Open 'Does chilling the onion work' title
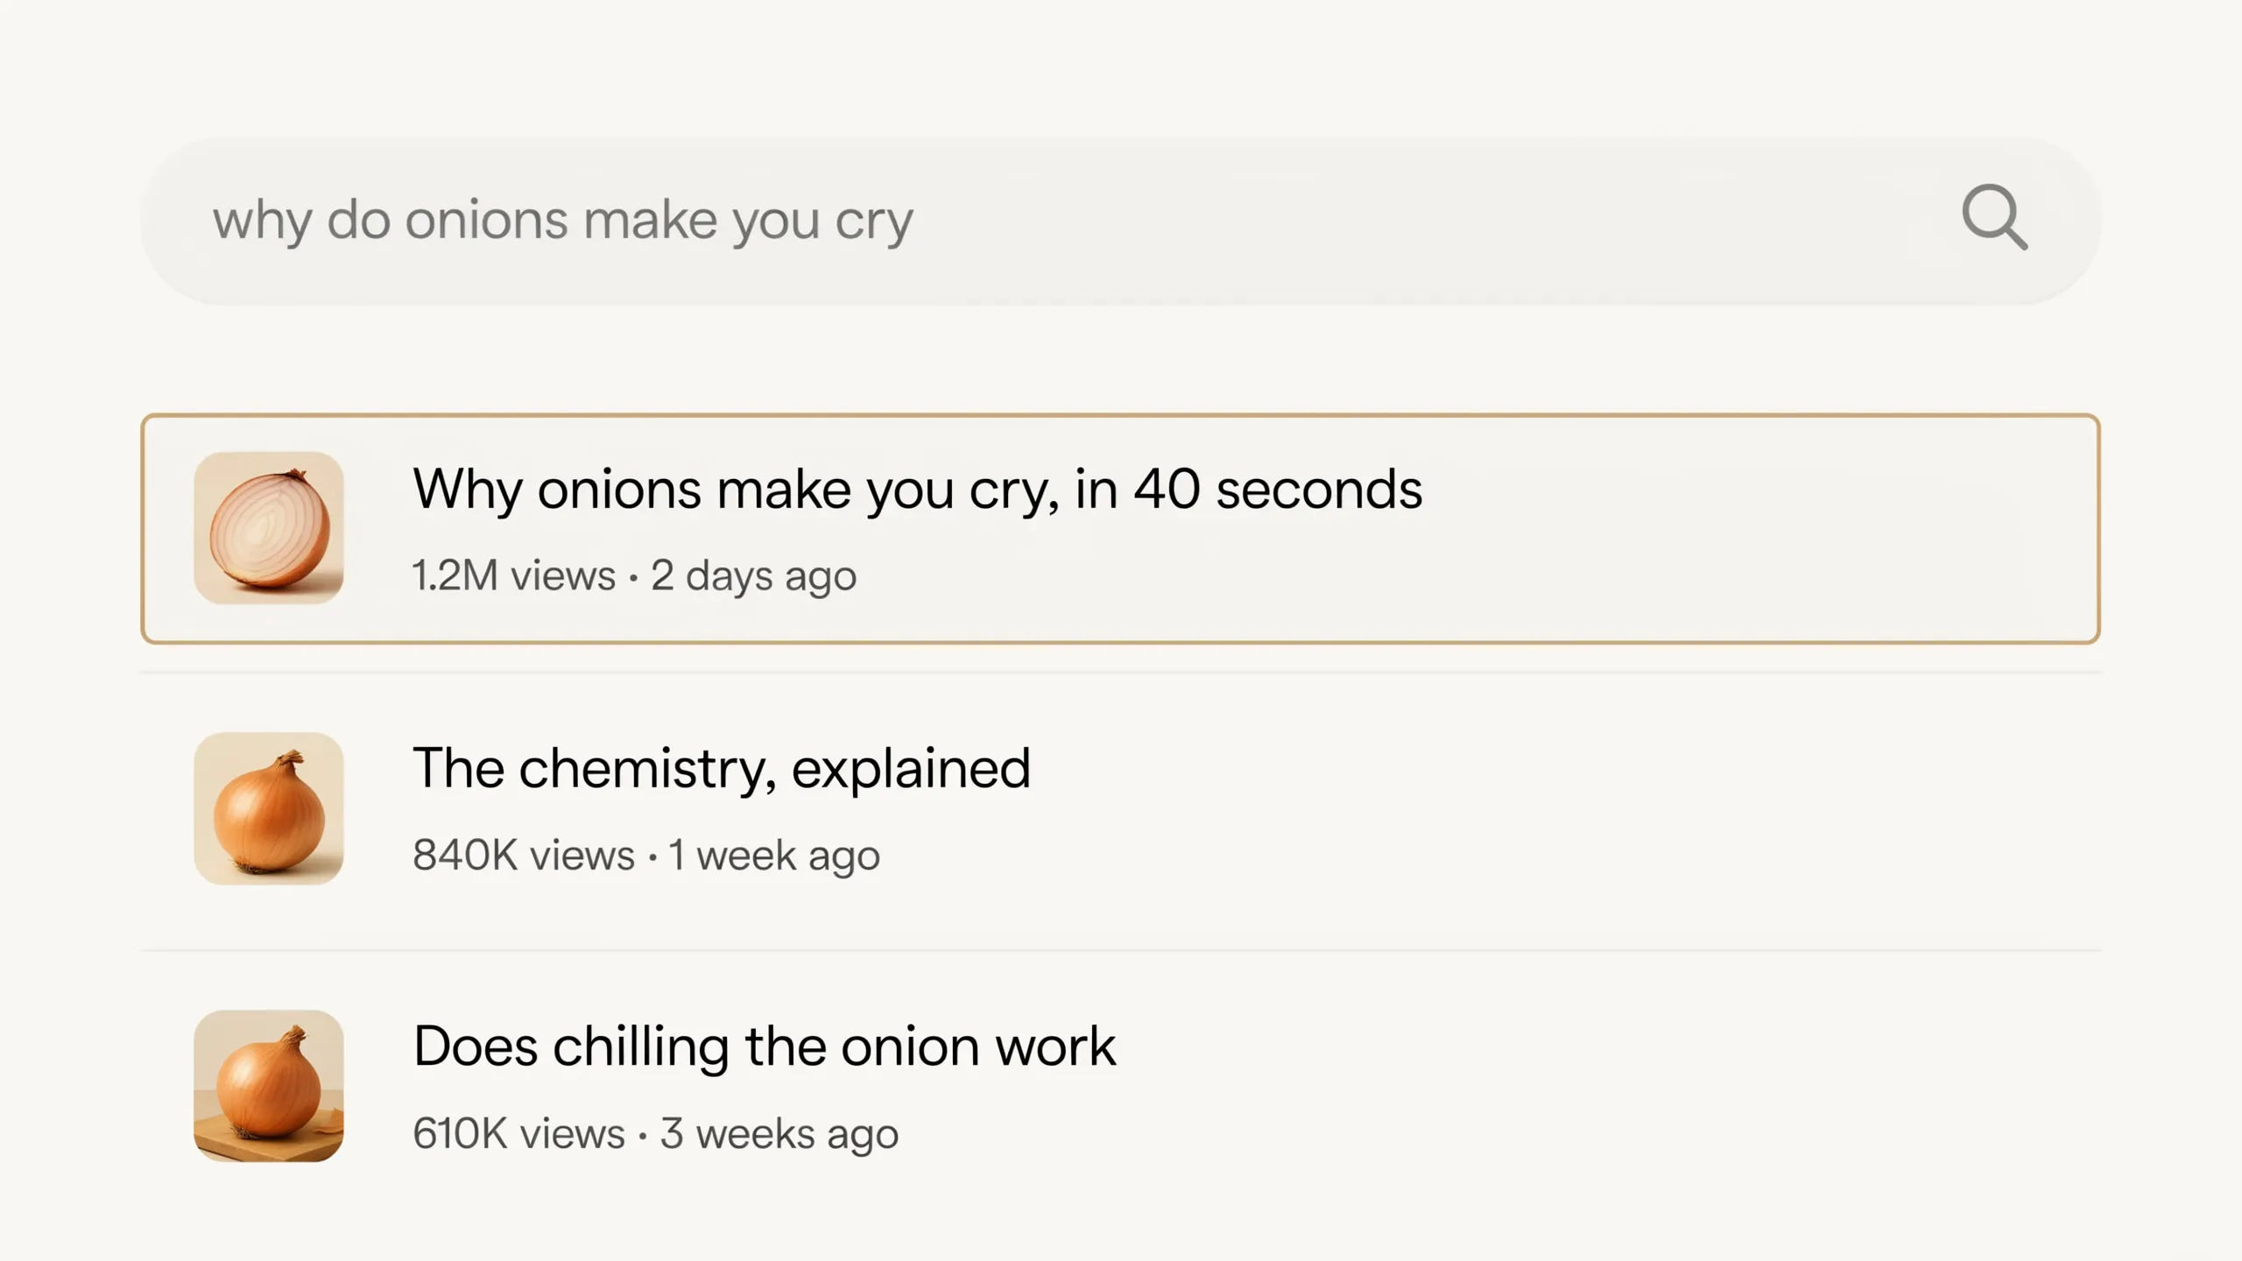Image resolution: width=2242 pixels, height=1261 pixels. 765,1046
